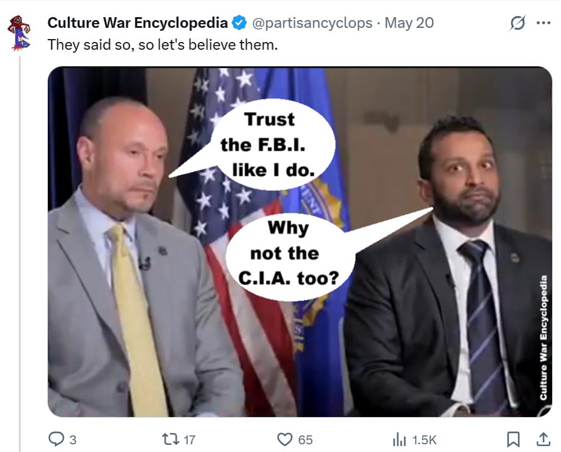Open the three-dot more options menu
The height and width of the screenshot is (452, 561).
pyautogui.click(x=543, y=23)
